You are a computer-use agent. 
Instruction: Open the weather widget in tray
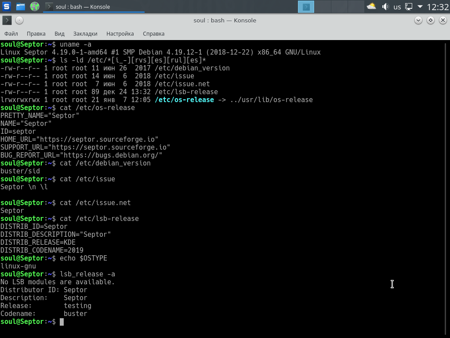pos(371,6)
